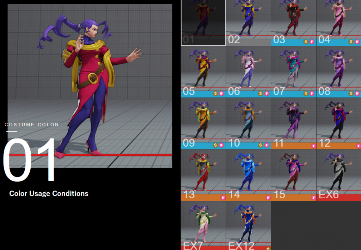The image size is (361, 250).
Task: Click the gold coin icon on color 08
Action: 351,94
